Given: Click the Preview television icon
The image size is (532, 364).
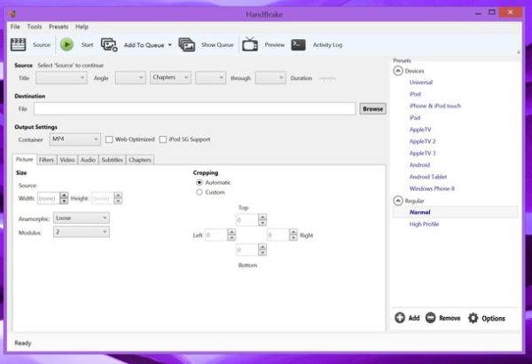Looking at the screenshot, I should tap(250, 44).
